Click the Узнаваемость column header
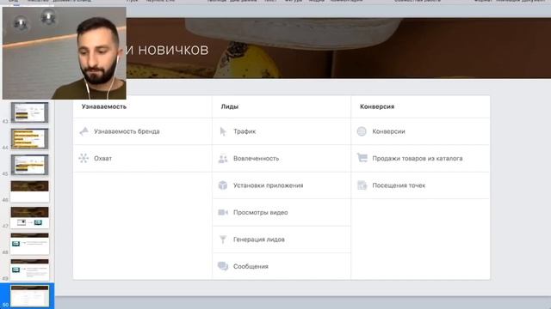Screen dimensions: 551x309 [x=104, y=106]
